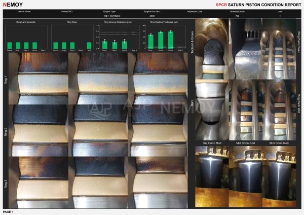Open the Skirt photo
The width and height of the screenshot is (304, 215).
(212, 110)
